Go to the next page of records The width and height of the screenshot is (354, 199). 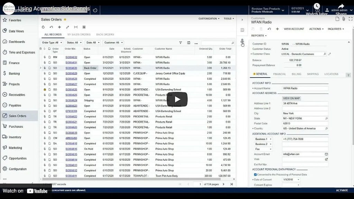click(x=223, y=184)
